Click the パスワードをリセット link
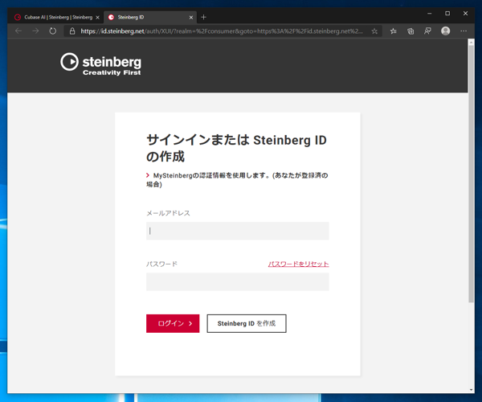The height and width of the screenshot is (402, 482). (298, 264)
